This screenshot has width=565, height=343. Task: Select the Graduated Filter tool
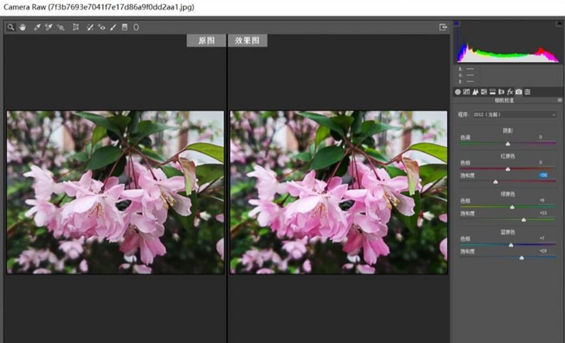coord(124,27)
